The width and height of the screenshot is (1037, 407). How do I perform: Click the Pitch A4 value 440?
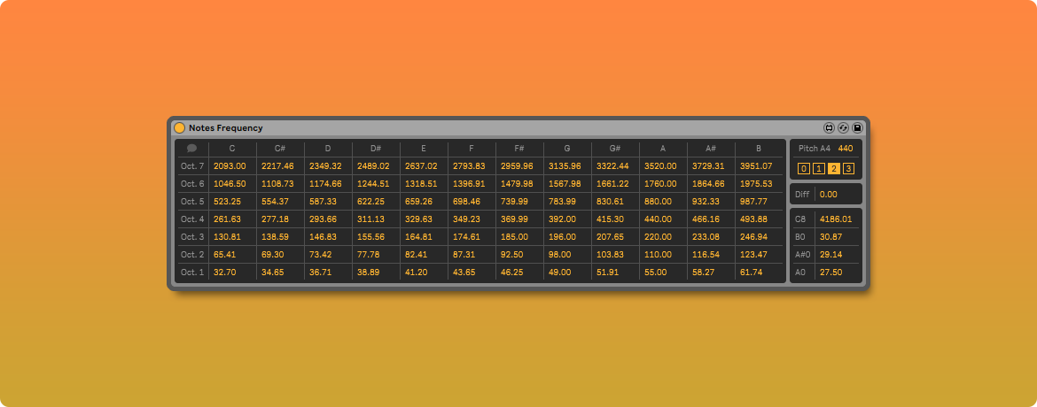pyautogui.click(x=845, y=149)
